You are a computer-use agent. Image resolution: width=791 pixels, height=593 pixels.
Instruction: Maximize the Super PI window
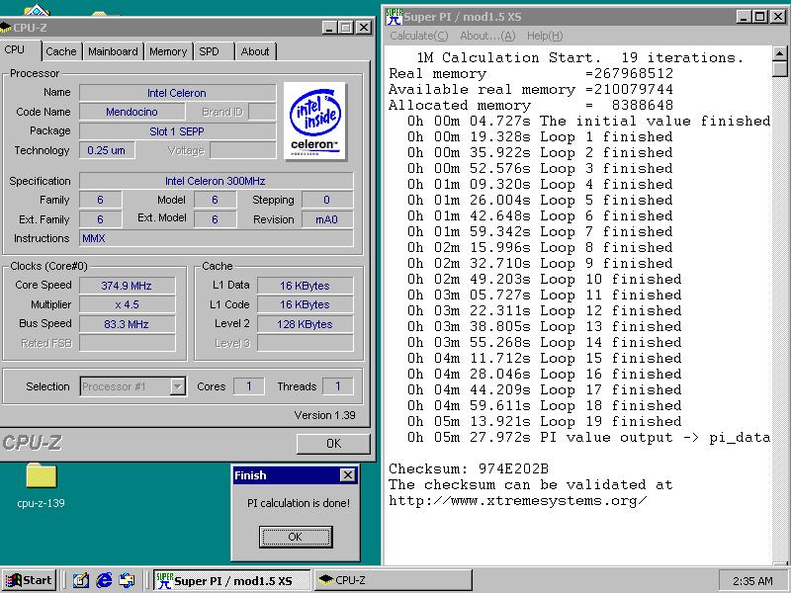pyautogui.click(x=759, y=17)
